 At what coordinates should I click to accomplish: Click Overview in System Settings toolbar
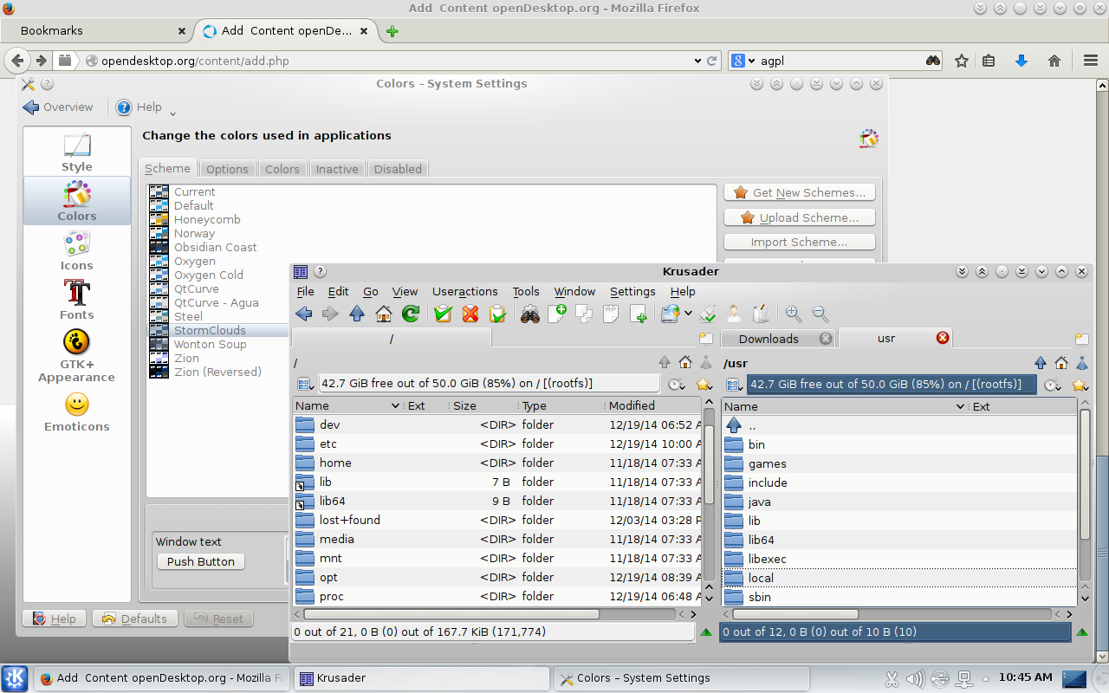(x=58, y=107)
